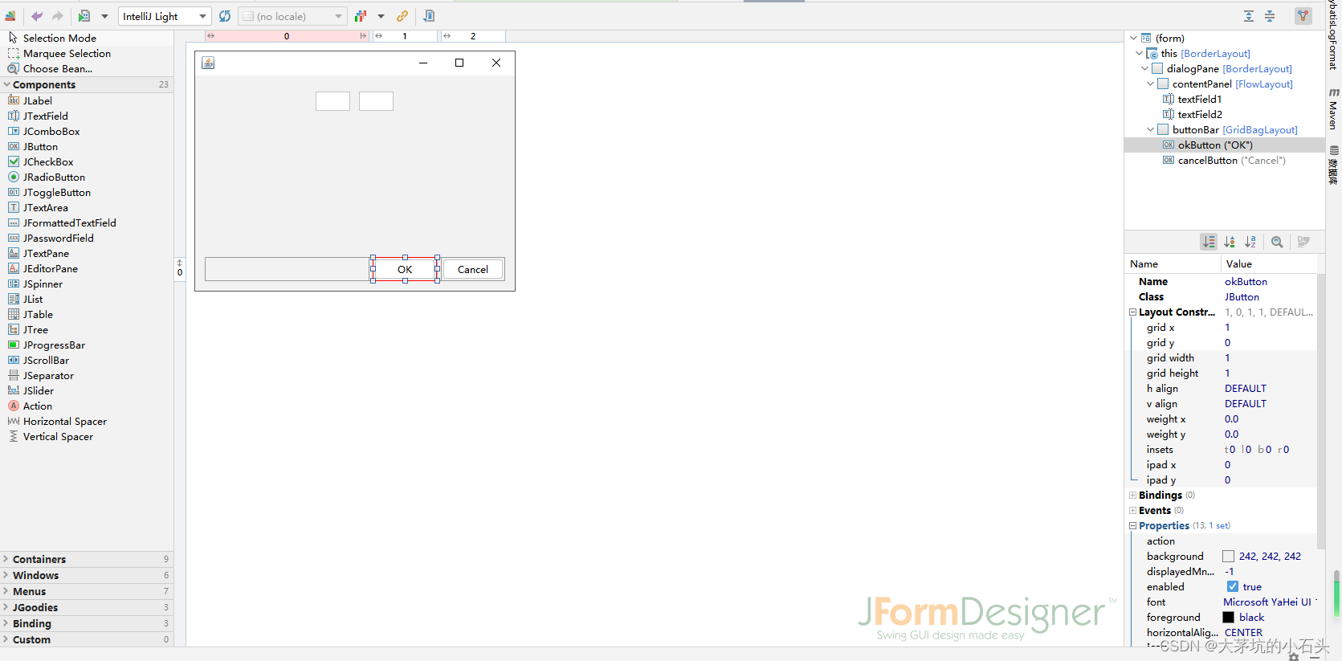Click the second text field in the form
Screen dimensions: 1342x661
tap(376, 101)
